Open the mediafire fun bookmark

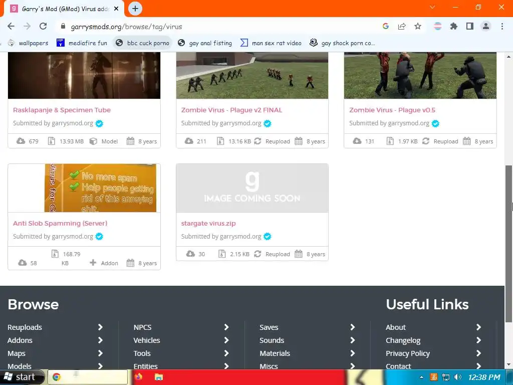[82, 43]
